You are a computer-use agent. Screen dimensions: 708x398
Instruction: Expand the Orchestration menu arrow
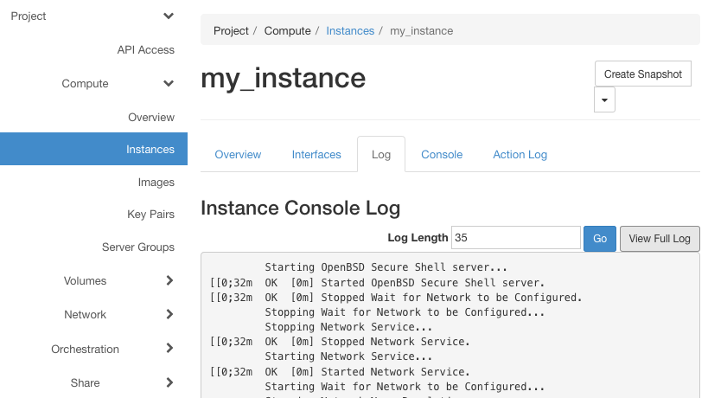point(169,349)
